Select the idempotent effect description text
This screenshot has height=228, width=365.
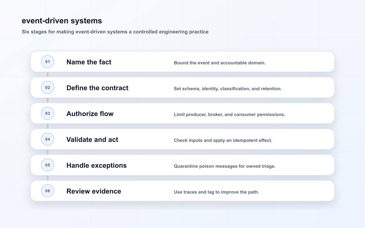click(223, 140)
